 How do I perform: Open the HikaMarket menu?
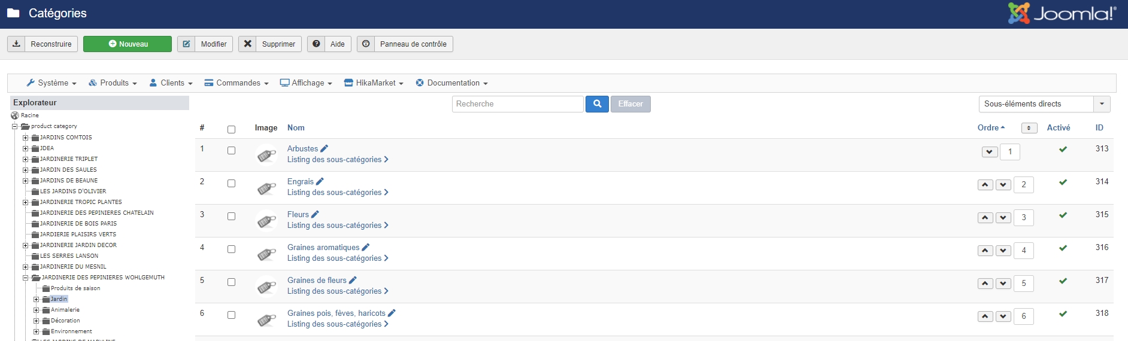coord(374,83)
